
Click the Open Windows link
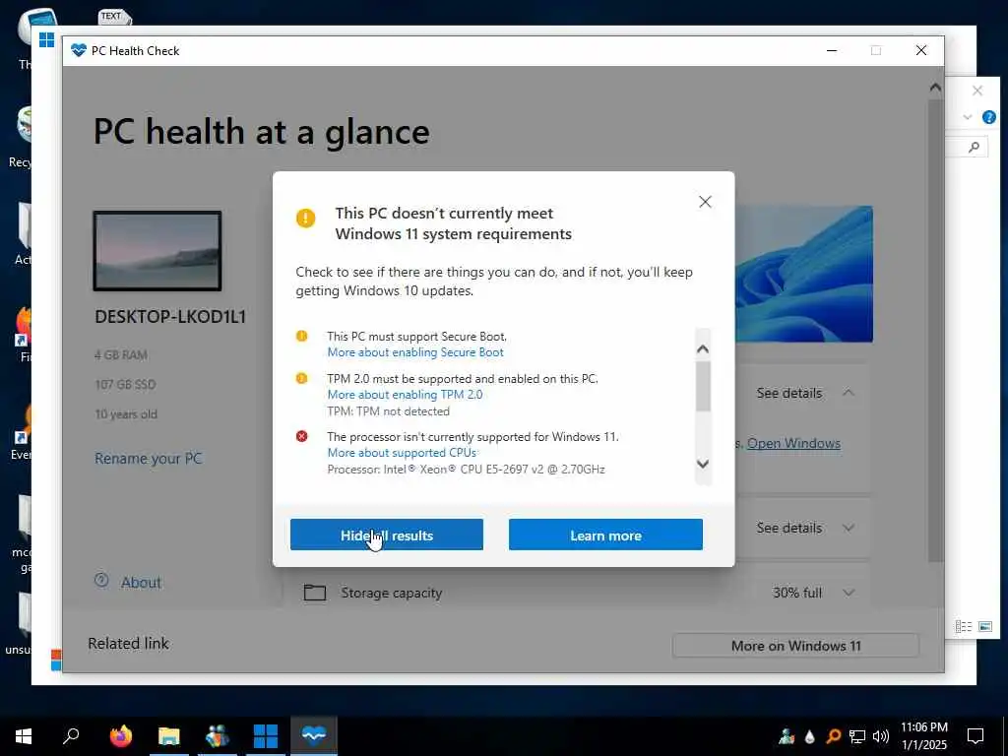point(794,443)
